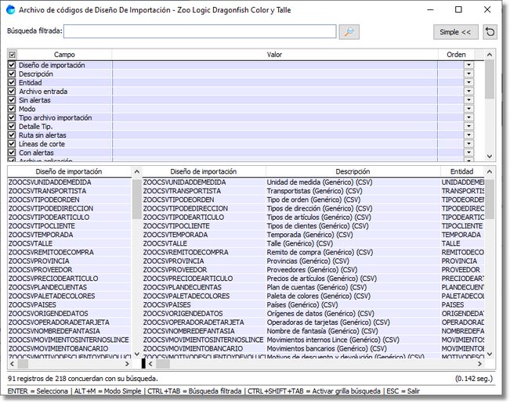Click the Búsqueda filtrada input field
Screen dimensions: 510x403
[x=200, y=31]
